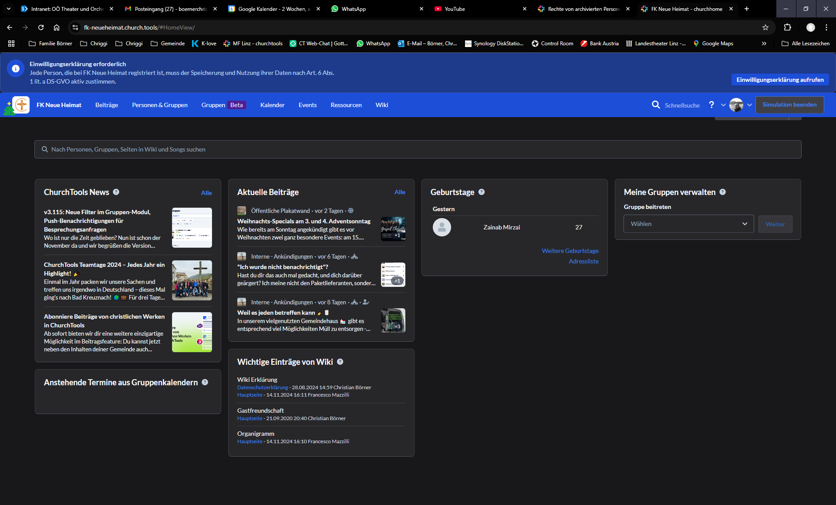This screenshot has width=836, height=505.
Task: Bookmark page with the star icon
Action: [765, 27]
